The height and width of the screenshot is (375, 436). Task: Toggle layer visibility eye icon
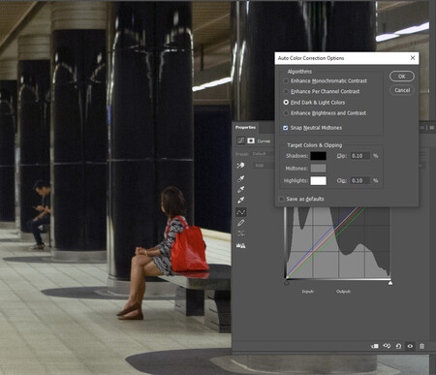click(x=410, y=346)
